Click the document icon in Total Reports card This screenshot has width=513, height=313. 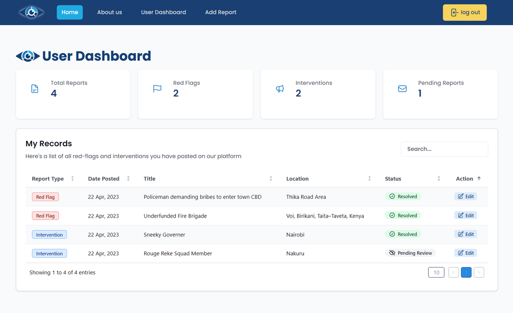pos(35,89)
